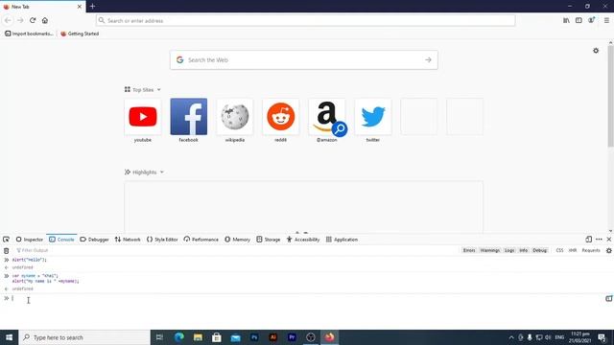This screenshot has width=614, height=345.
Task: Click the address bar field
Action: 305,20
